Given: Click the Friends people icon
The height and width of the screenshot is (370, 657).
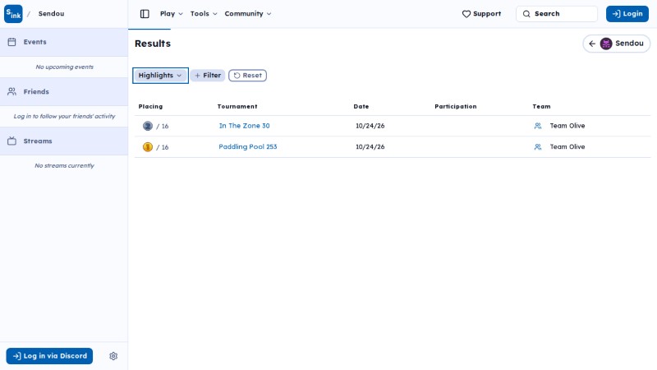Looking at the screenshot, I should [x=11, y=91].
